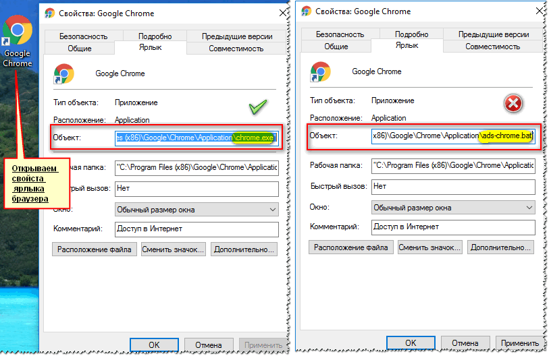Screen dimensions: 549x356
Task: Open Совместимость tab in right window
Action: coord(493,46)
